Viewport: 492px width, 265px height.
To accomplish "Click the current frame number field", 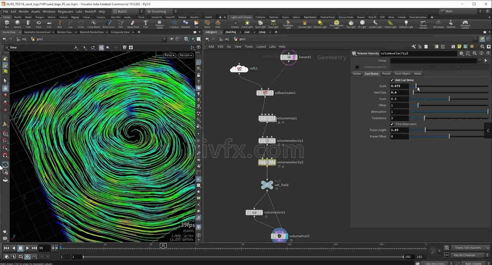I will click(45, 248).
